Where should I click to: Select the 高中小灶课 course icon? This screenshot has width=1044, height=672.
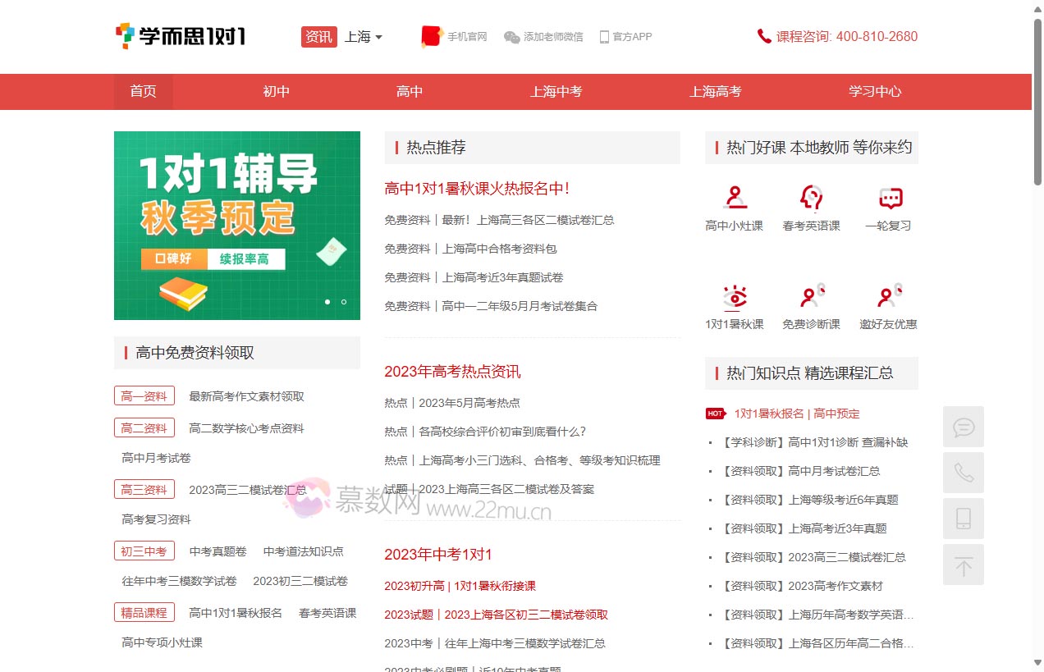(x=735, y=198)
